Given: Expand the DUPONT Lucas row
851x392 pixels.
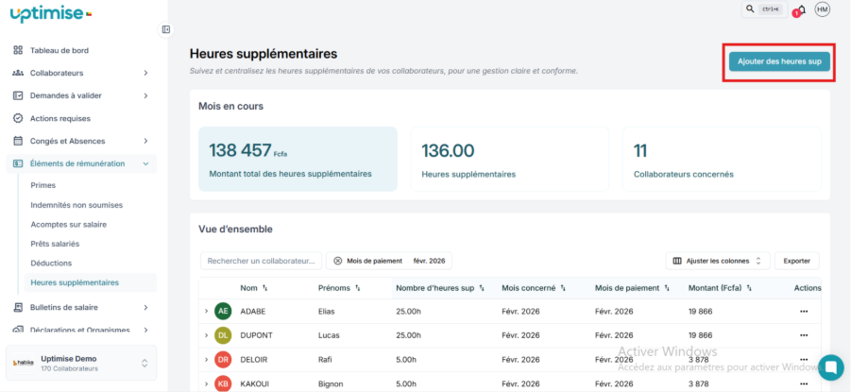Looking at the screenshot, I should click(206, 335).
